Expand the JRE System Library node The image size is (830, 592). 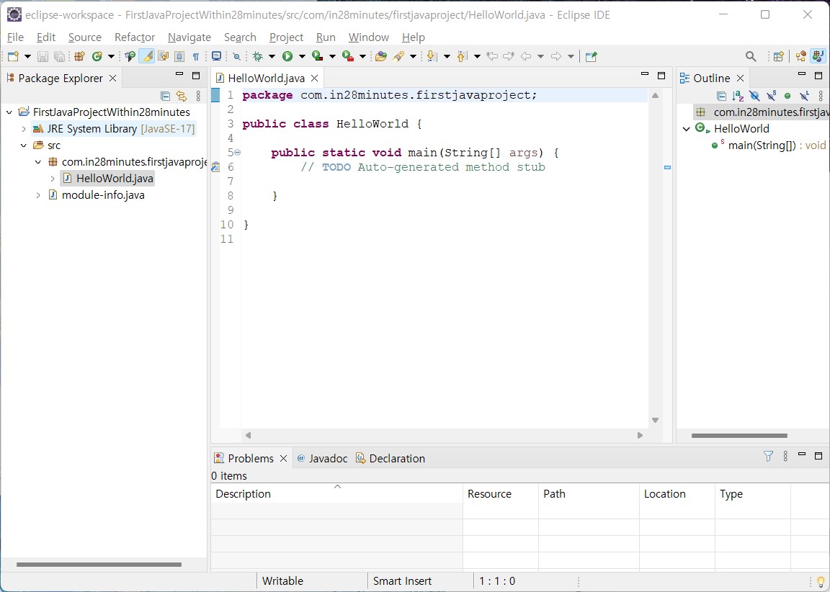click(x=24, y=129)
